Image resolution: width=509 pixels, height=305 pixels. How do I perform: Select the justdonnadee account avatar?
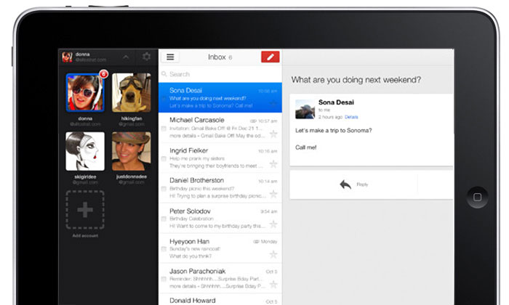point(132,150)
